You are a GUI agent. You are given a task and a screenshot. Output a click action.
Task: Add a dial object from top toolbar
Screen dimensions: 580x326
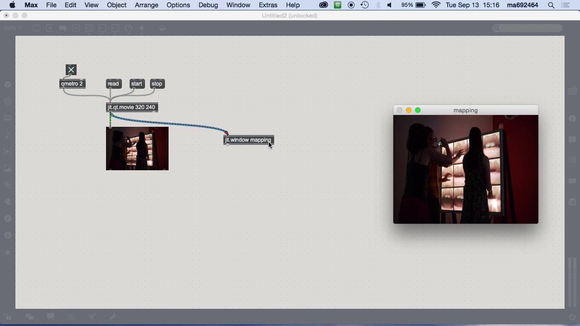coord(128,28)
